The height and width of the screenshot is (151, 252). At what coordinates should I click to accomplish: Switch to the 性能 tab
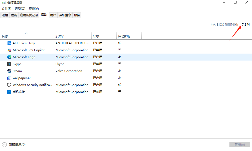[14, 15]
